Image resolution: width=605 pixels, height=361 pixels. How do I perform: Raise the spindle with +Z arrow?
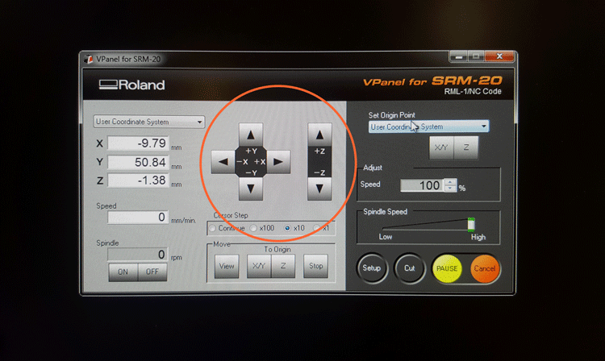319,135
